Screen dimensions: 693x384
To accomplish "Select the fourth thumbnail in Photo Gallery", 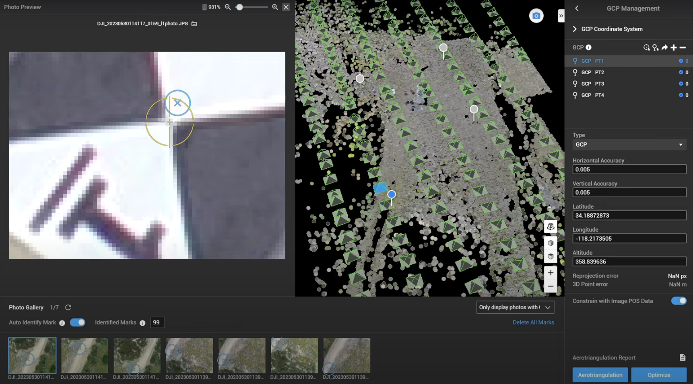I will [190, 355].
